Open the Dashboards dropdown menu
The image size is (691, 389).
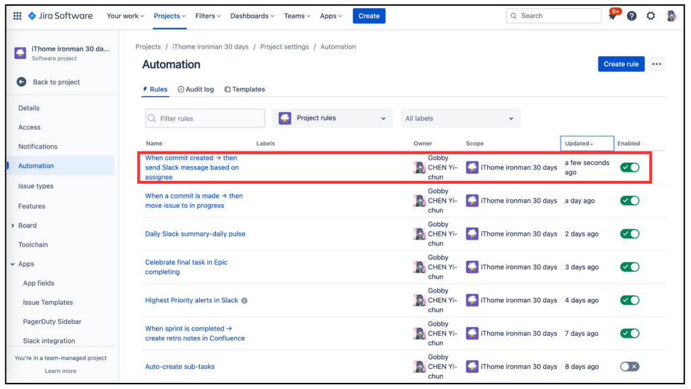point(252,16)
